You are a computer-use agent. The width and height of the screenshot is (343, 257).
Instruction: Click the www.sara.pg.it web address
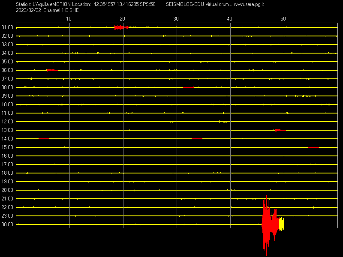point(249,4)
